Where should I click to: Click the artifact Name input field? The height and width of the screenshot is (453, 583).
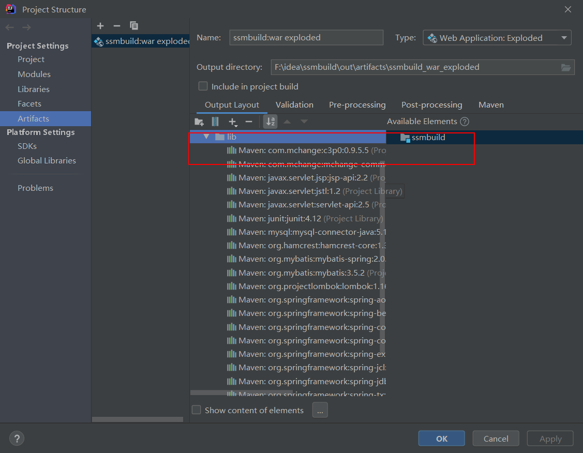(306, 38)
